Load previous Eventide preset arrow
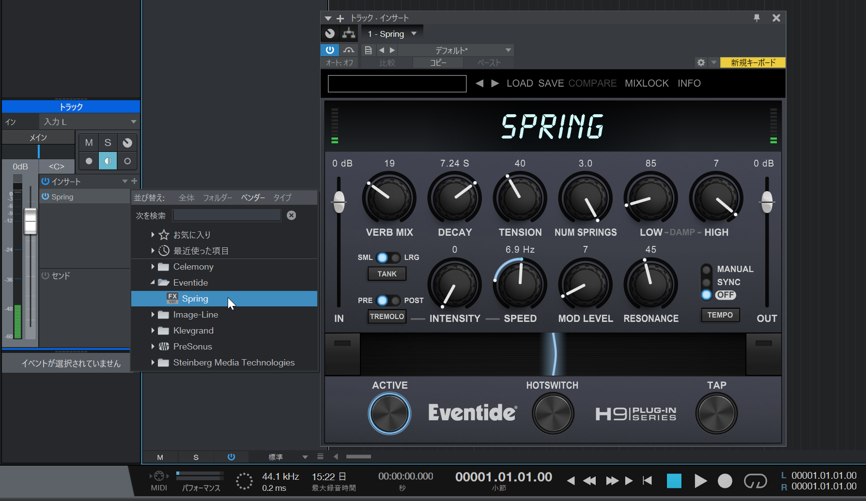866x501 pixels. click(x=479, y=83)
